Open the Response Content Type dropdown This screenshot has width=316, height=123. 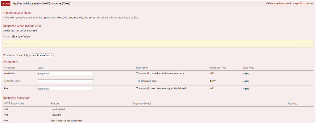[x=43, y=55]
